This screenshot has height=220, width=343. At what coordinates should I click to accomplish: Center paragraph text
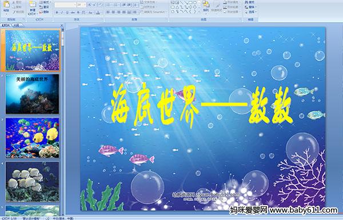pyautogui.click(x=113, y=12)
